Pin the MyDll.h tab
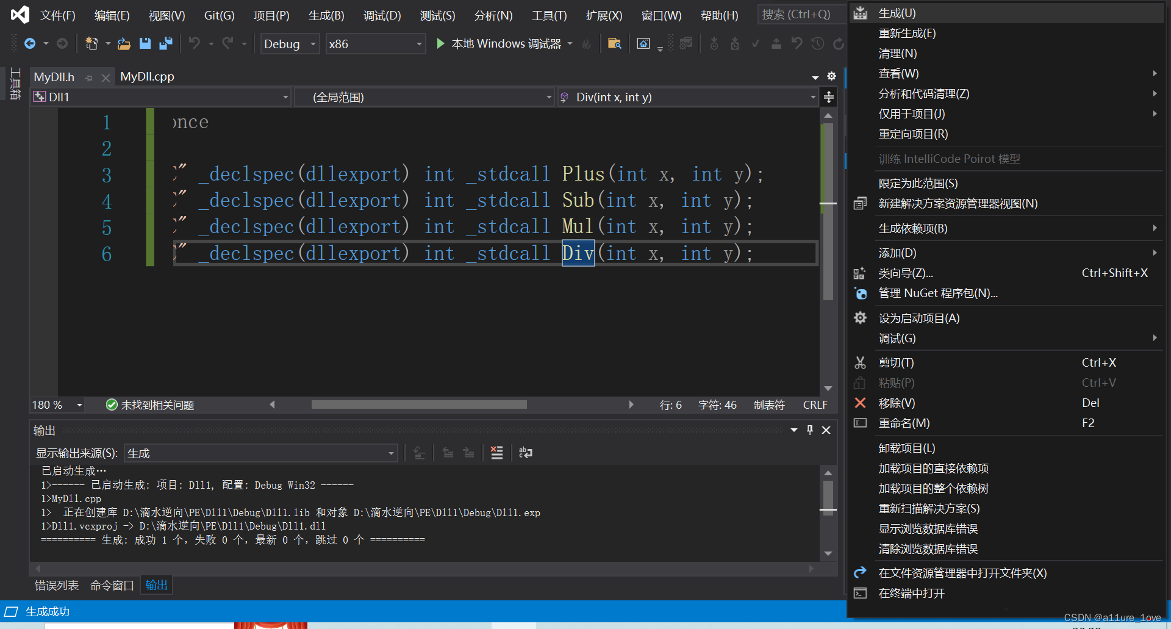The width and height of the screenshot is (1171, 629). pyautogui.click(x=89, y=77)
